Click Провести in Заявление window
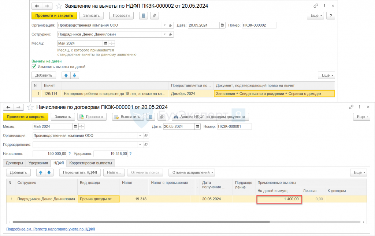The height and width of the screenshot is (236, 375). click(x=121, y=15)
